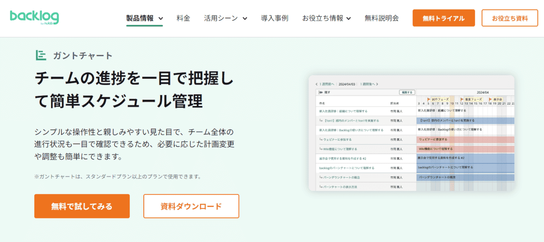Click the 量産フェーズ milestone flag

coord(462,99)
